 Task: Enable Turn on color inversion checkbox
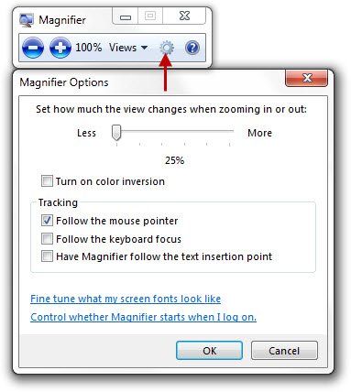[47, 180]
